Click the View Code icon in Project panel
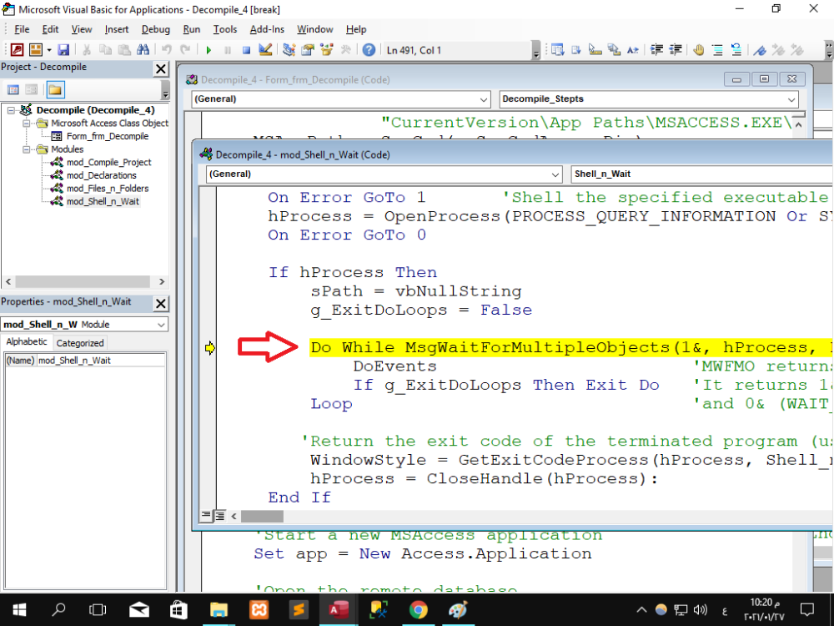Viewport: 834px width, 626px height. pyautogui.click(x=13, y=89)
